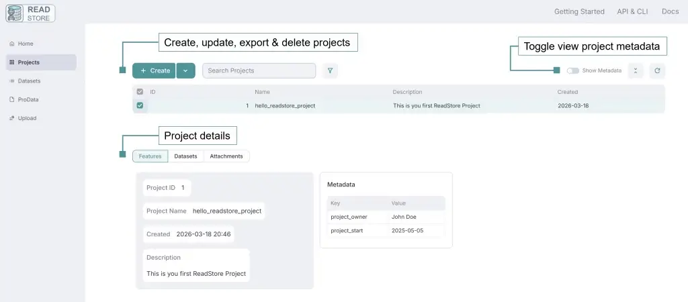
Task: Switch to the Datasets details tab
Action: (185, 156)
